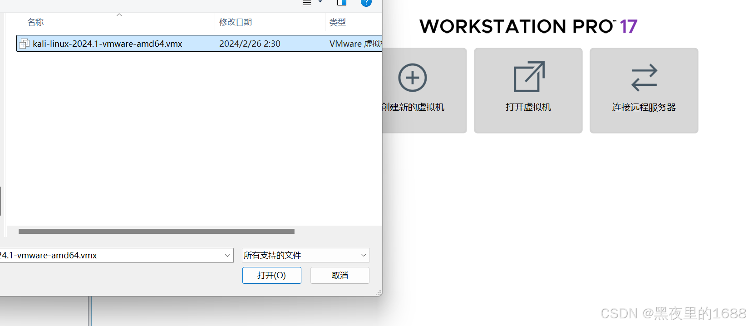Open the blue help icon
Viewport: 748px width, 326px height.
point(366,2)
